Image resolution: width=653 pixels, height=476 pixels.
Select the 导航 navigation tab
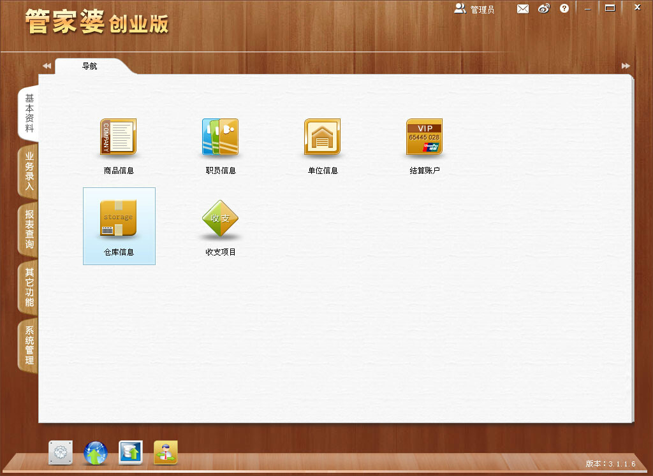(90, 66)
